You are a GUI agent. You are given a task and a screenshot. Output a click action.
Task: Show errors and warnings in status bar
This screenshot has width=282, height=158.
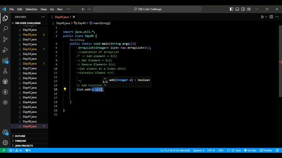[16, 150]
